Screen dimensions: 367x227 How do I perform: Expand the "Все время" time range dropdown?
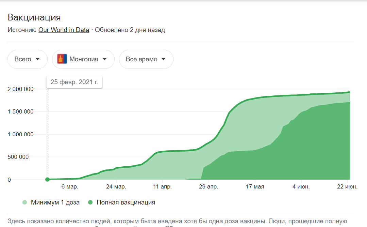pyautogui.click(x=146, y=59)
